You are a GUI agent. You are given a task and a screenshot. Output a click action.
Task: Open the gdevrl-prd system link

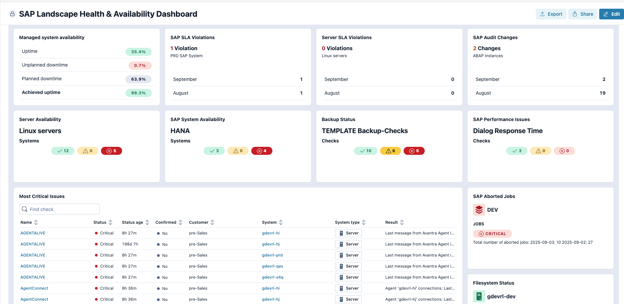click(272, 255)
